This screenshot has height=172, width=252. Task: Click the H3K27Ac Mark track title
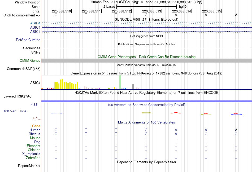tap(146, 93)
